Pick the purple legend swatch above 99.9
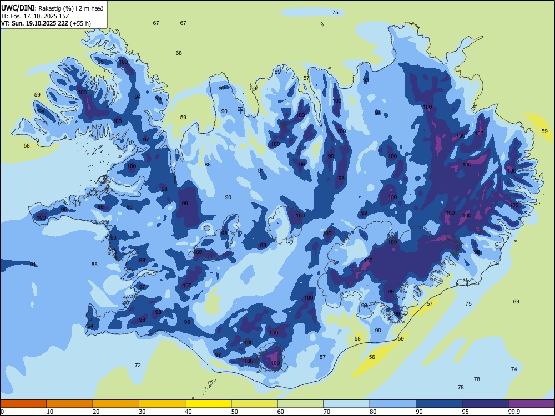This screenshot has width=555, height=416. (x=531, y=404)
